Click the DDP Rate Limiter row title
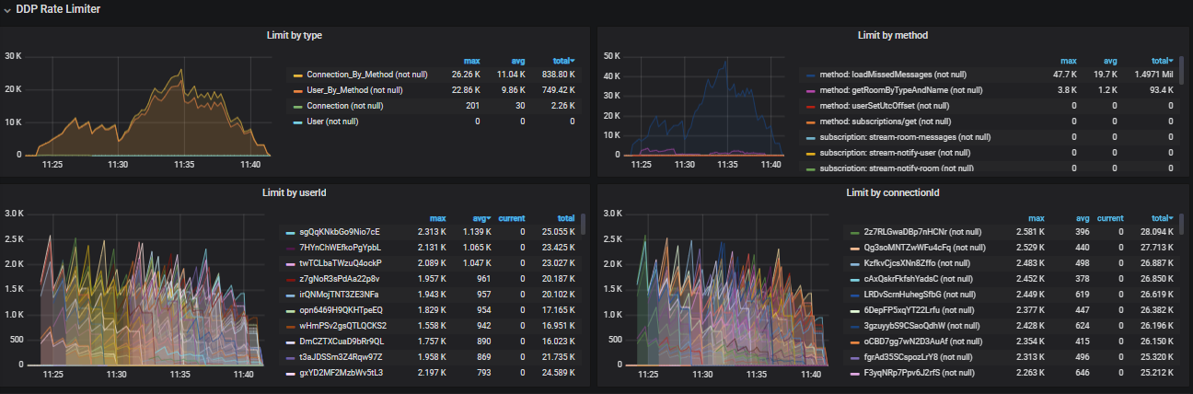Viewport: 1193px width, 394px height. point(58,8)
